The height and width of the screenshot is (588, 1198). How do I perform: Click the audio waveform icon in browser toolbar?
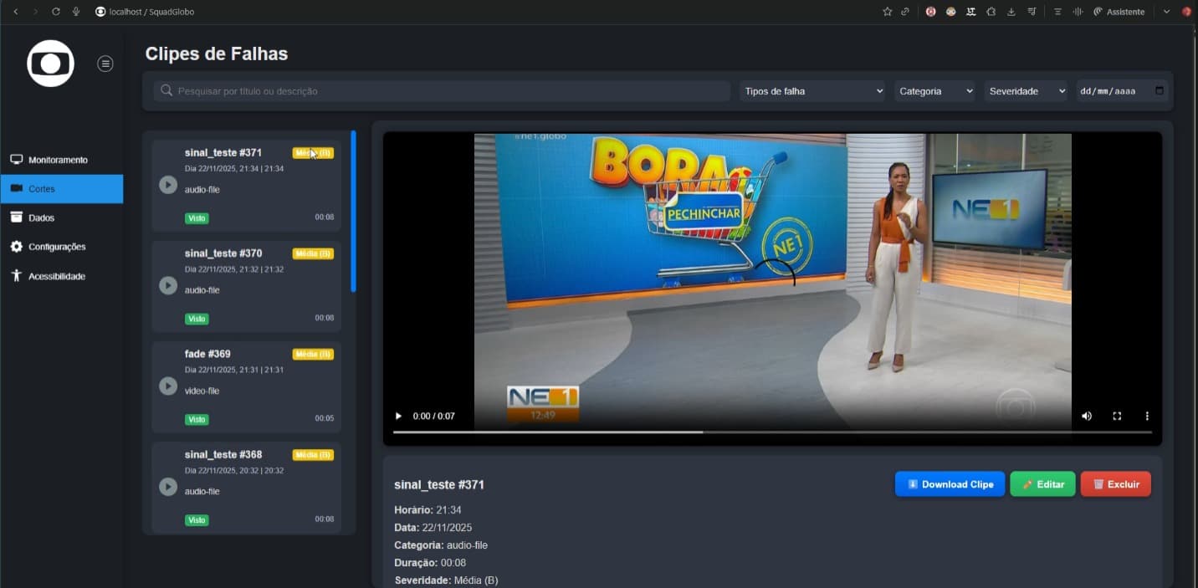(x=1078, y=12)
